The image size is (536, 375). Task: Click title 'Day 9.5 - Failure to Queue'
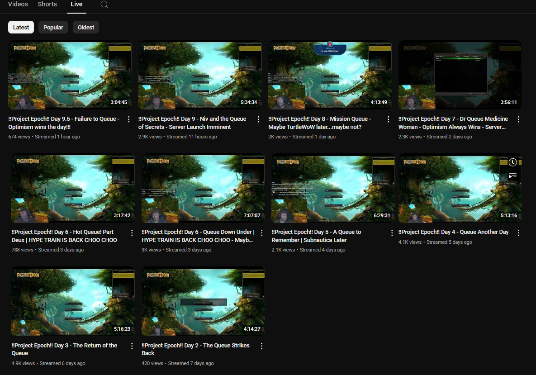[x=64, y=123]
